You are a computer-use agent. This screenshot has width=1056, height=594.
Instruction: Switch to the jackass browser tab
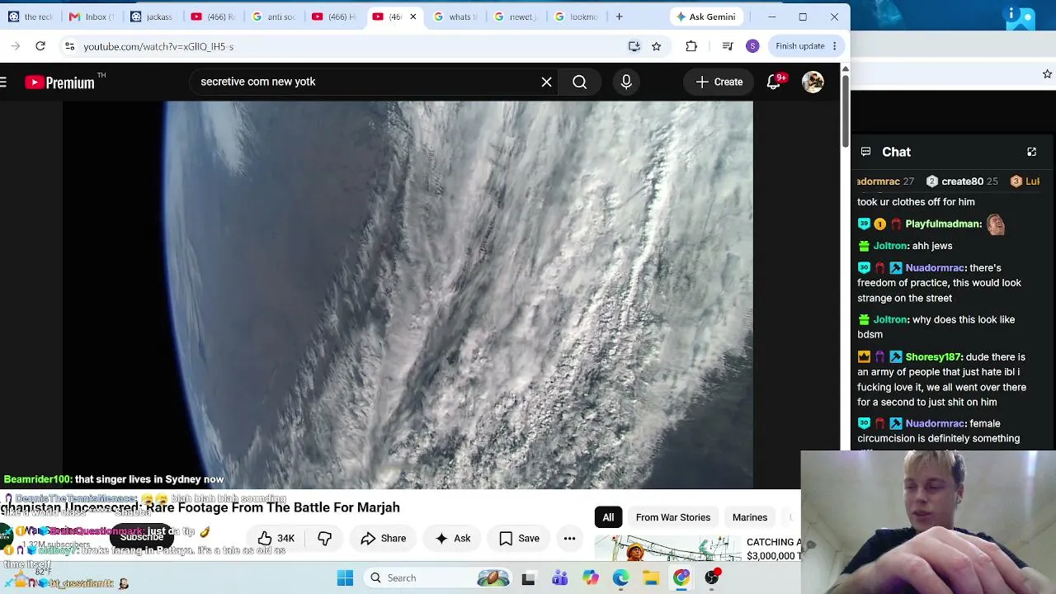(x=153, y=16)
